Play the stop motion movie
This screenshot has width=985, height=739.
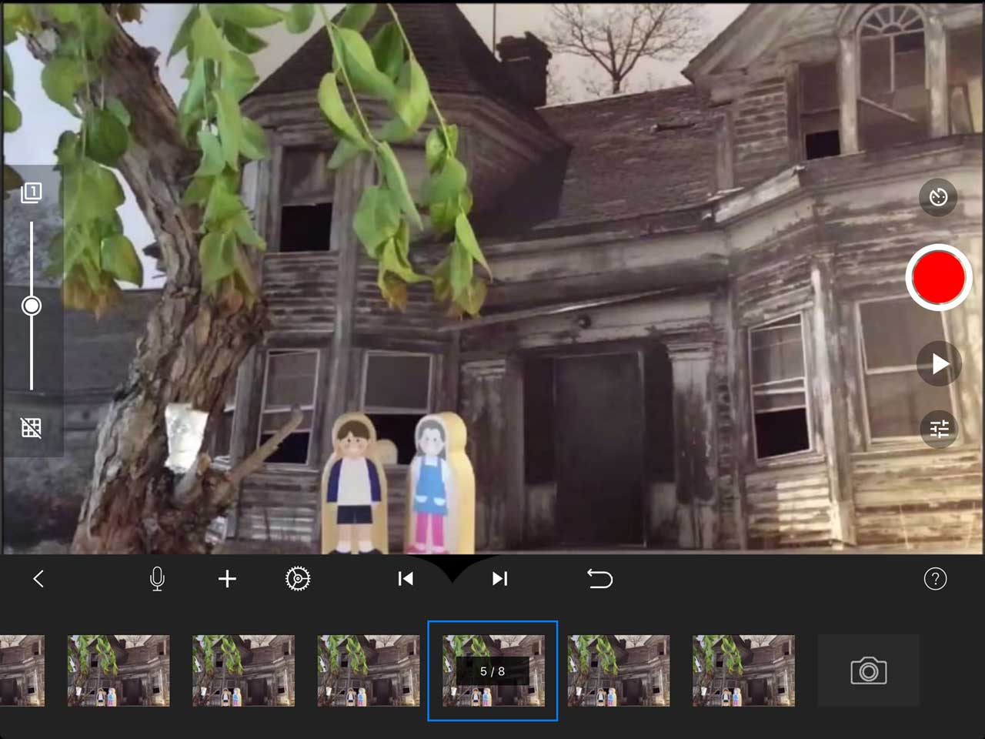click(x=939, y=364)
